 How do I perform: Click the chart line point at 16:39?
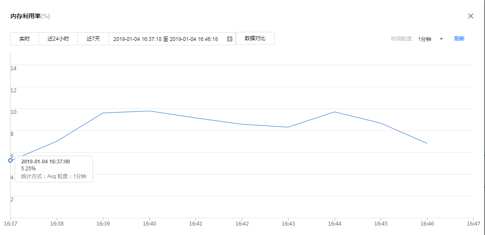click(103, 113)
